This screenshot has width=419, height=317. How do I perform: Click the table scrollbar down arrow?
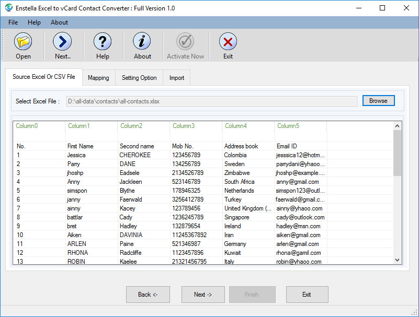click(x=397, y=260)
